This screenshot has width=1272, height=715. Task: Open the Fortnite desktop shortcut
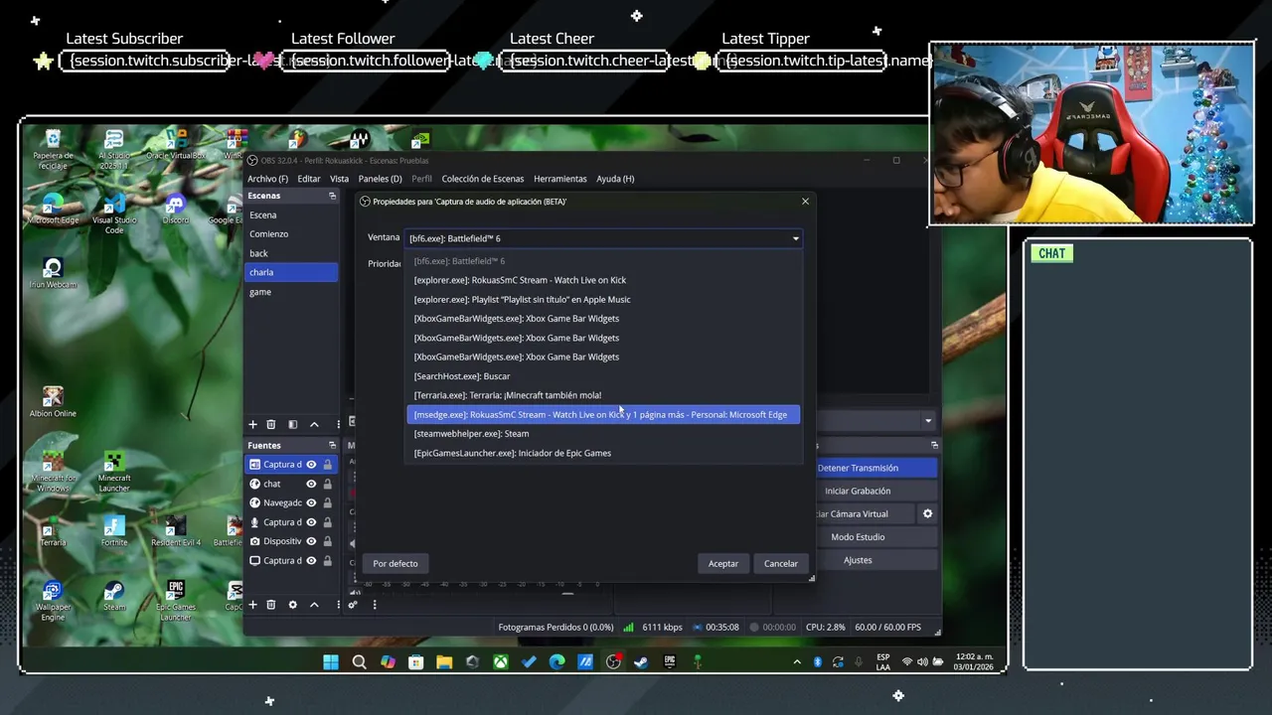click(x=114, y=531)
